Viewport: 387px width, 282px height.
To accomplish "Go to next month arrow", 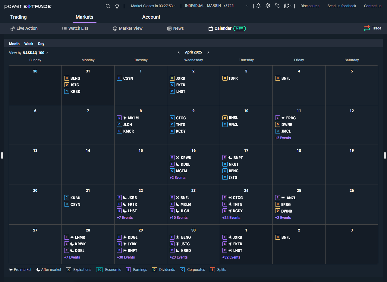I will pos(208,52).
